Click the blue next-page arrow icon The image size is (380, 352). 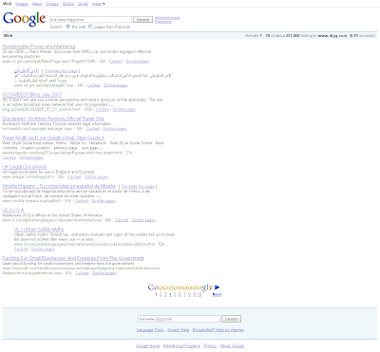(x=217, y=287)
